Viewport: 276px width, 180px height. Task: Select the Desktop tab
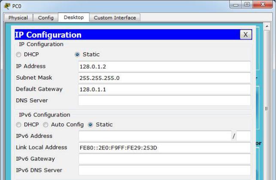73,18
